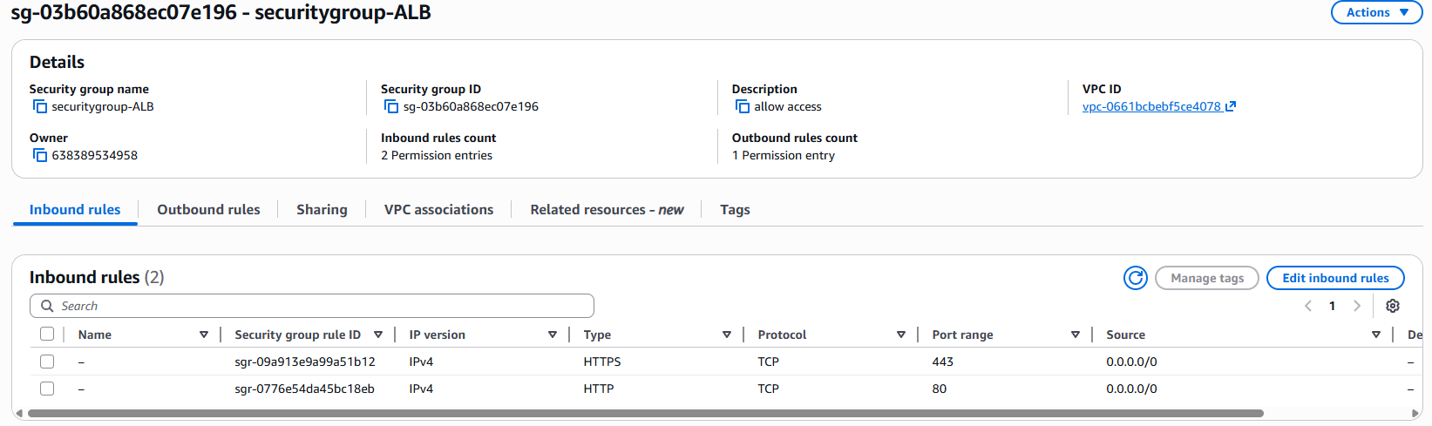Screen dimensions: 1432x426
Task: Copy the security group name
Action: 40,106
